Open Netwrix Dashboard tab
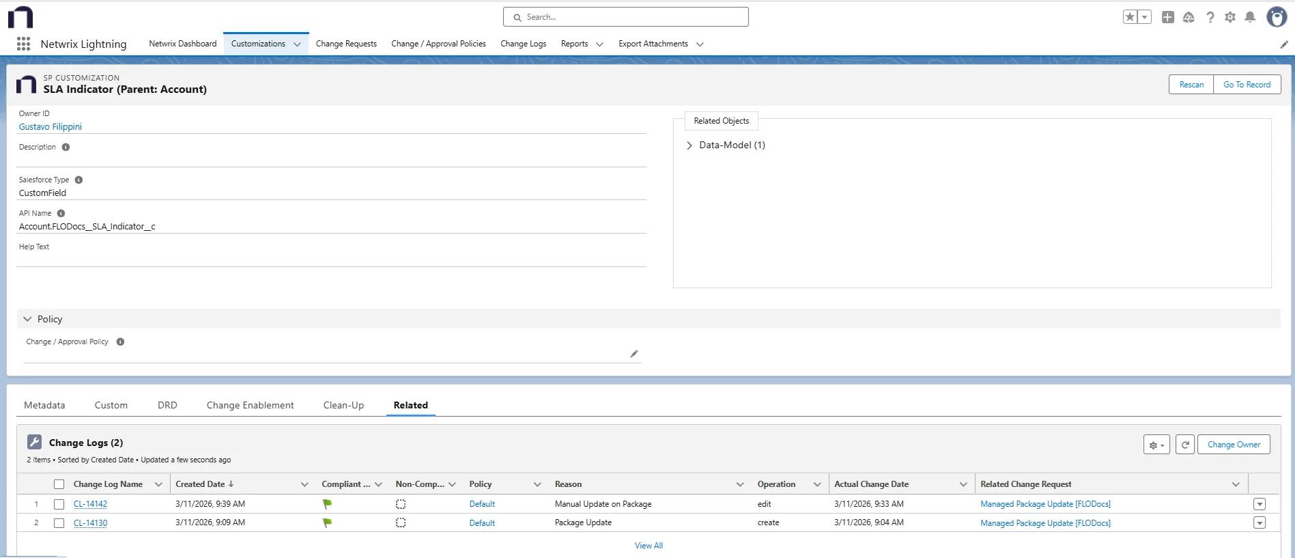Image resolution: width=1295 pixels, height=558 pixels. (183, 44)
